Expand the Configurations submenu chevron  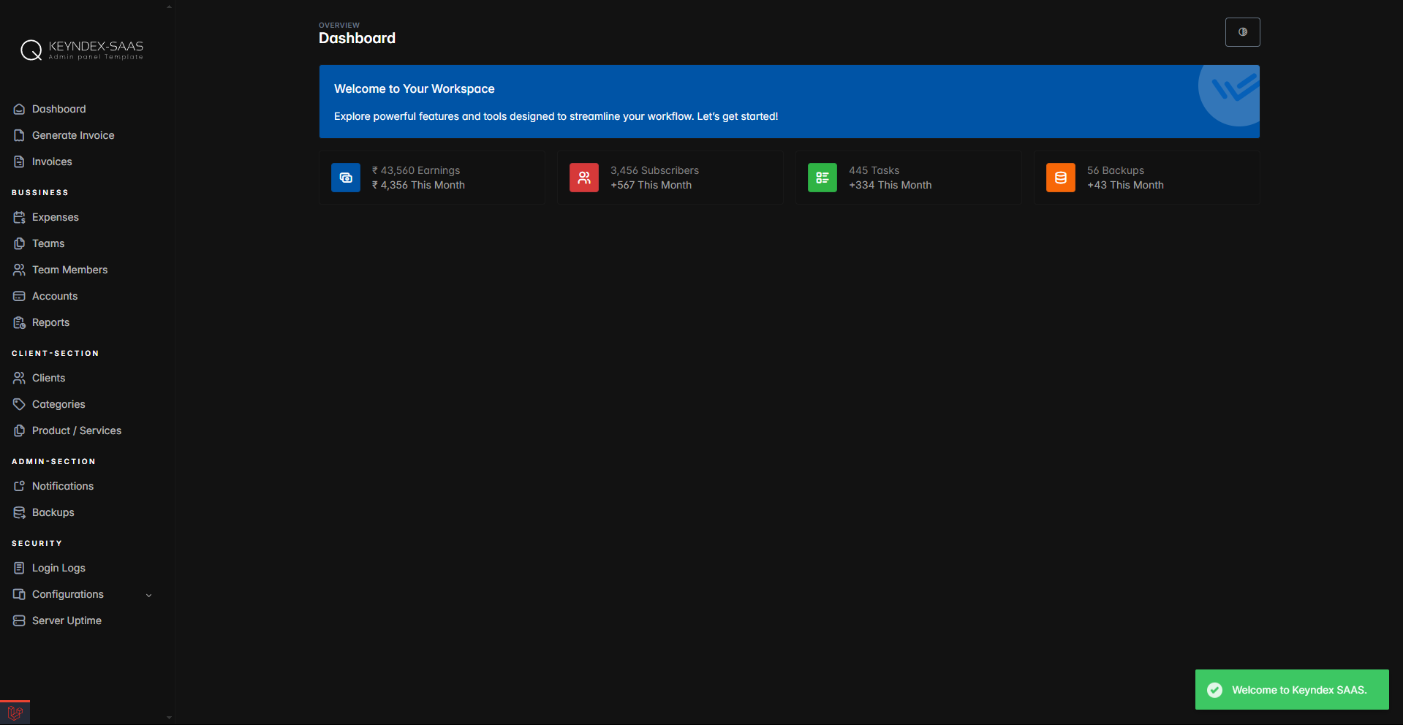(149, 595)
